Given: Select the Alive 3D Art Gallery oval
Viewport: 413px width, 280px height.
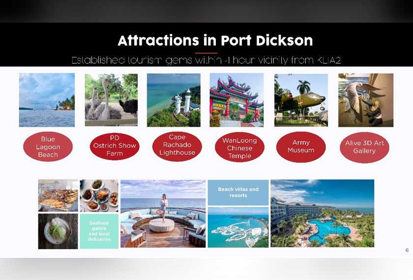Looking at the screenshot, I should click(x=364, y=147).
